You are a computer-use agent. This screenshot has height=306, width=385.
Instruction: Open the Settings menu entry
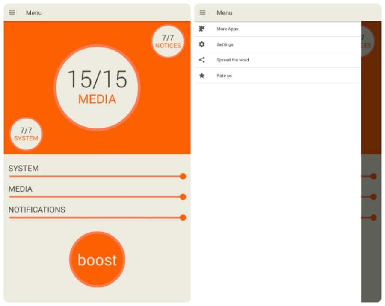(x=225, y=44)
